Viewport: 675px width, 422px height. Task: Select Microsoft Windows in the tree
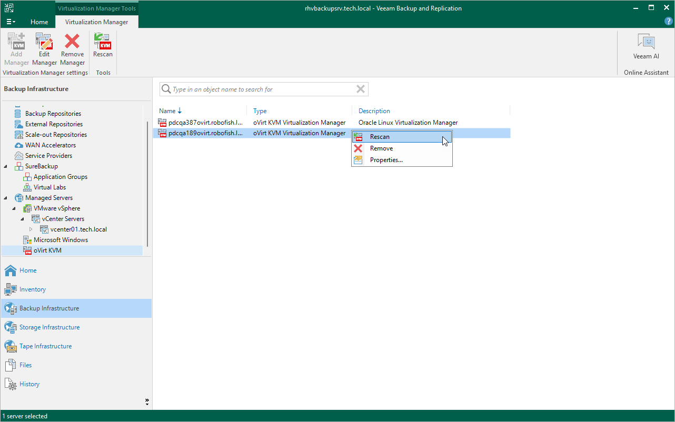61,240
